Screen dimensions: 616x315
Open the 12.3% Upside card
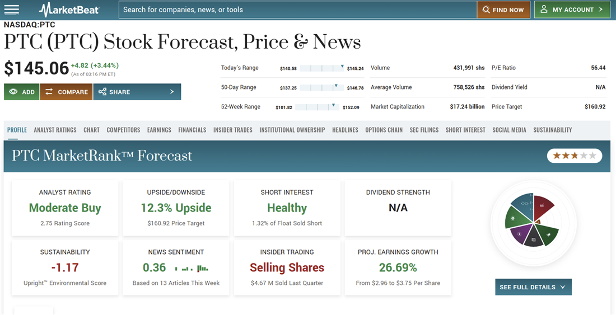(176, 208)
